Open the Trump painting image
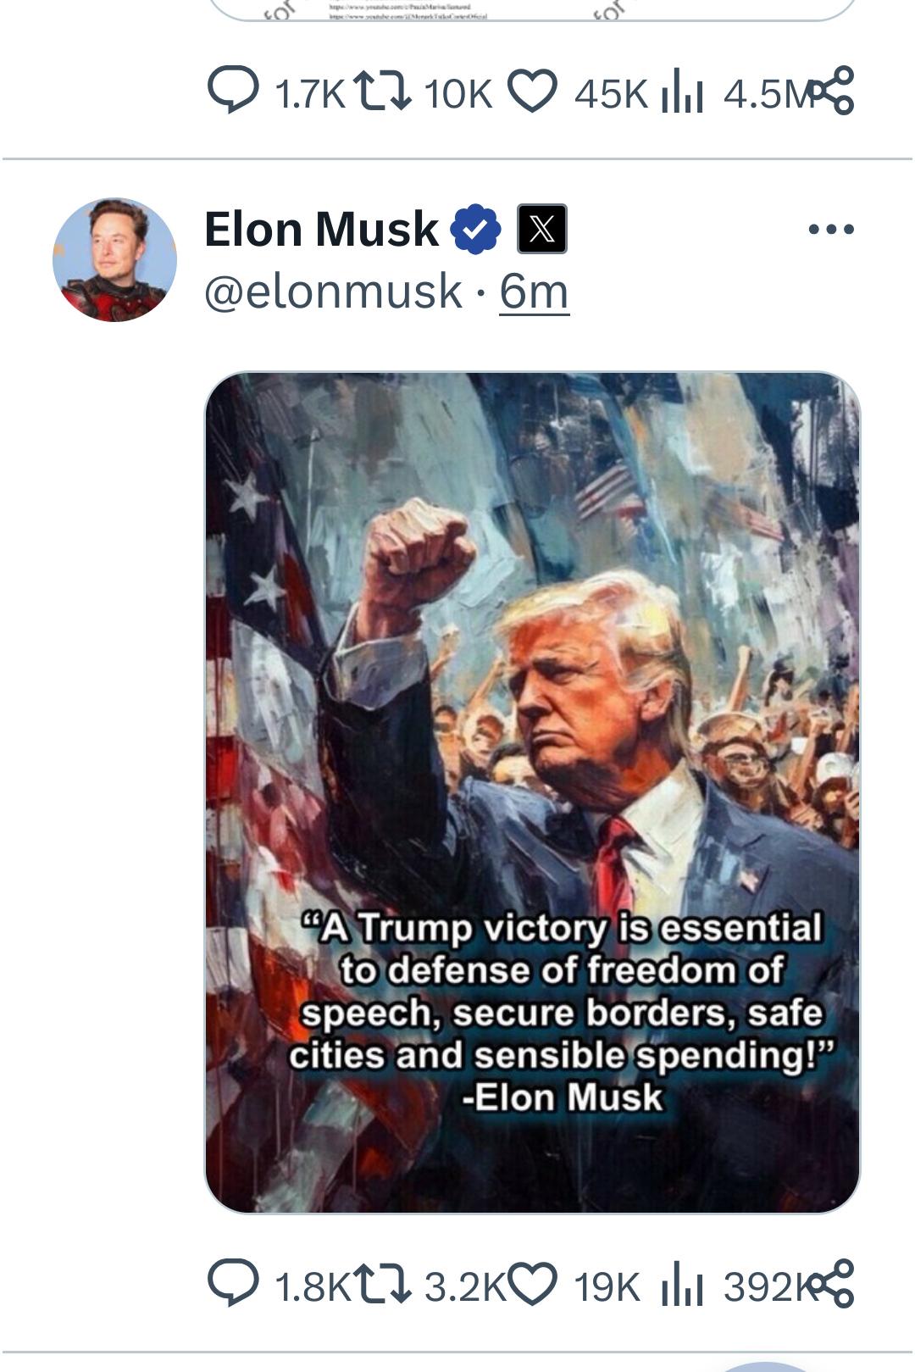The height and width of the screenshot is (1372, 915). coord(532,792)
